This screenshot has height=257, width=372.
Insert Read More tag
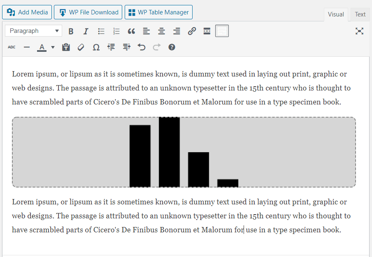[x=207, y=31]
